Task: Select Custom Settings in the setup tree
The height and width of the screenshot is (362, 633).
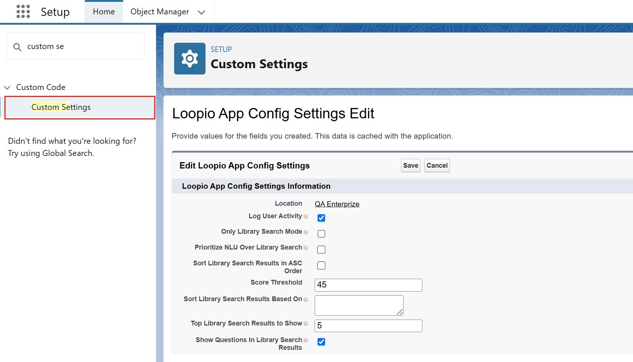Action: pos(80,107)
